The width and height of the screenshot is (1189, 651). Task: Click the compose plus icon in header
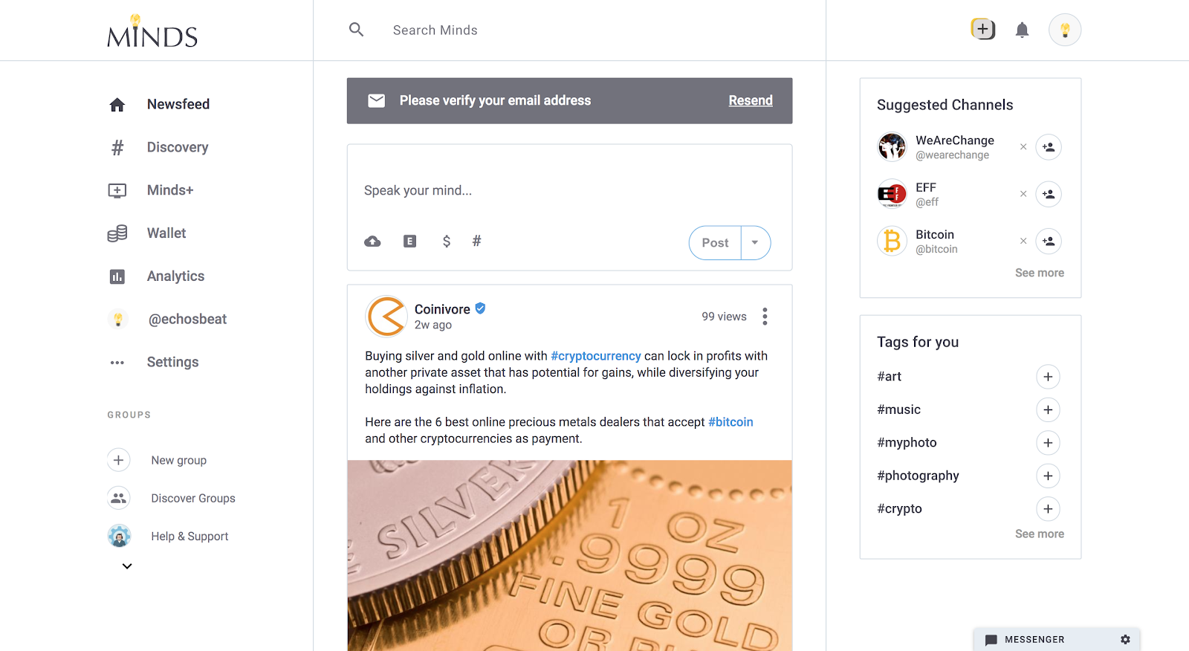point(983,30)
